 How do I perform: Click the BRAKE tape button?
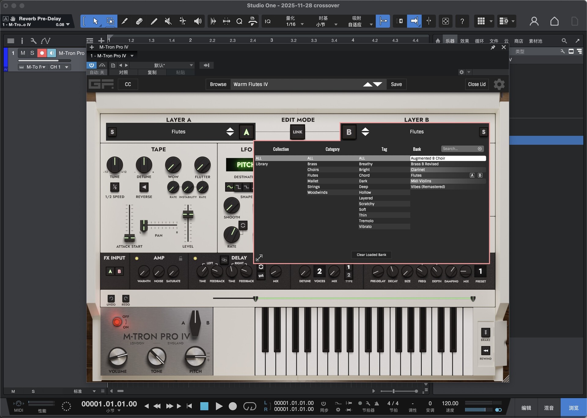point(485,332)
